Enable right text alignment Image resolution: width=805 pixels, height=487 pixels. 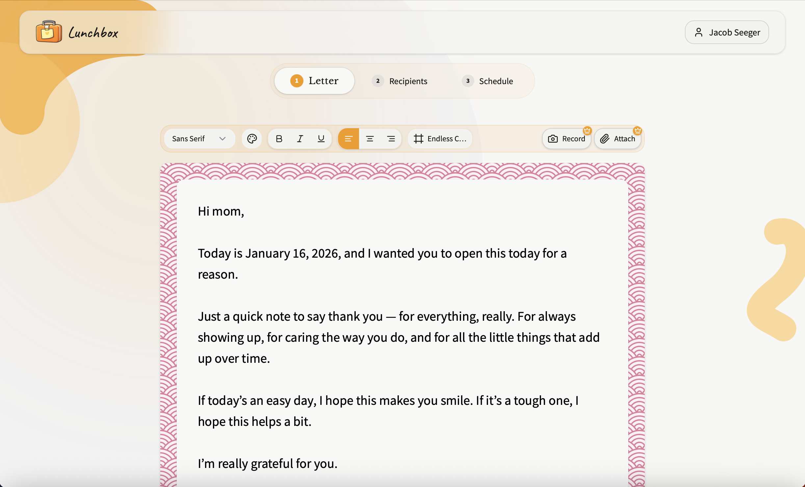click(x=391, y=139)
